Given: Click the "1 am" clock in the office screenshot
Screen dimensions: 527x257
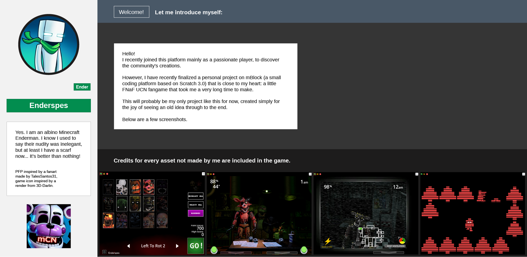Looking at the screenshot, I should coord(304,182).
